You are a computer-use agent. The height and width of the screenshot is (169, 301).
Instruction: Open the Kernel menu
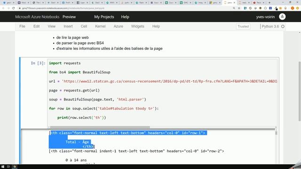pos(100,26)
